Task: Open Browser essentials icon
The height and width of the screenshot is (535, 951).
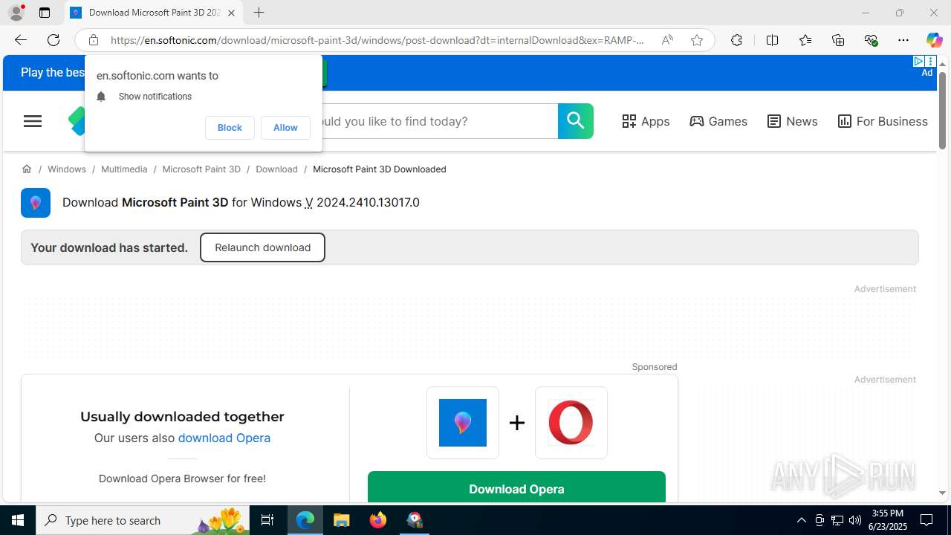Action: 871,40
